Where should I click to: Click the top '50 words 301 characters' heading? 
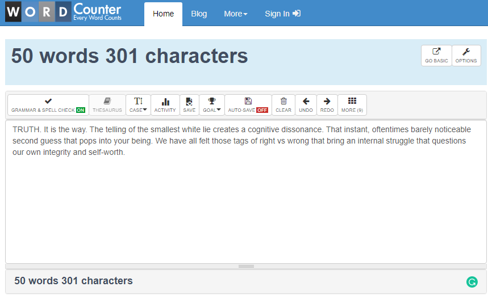pyautogui.click(x=130, y=56)
